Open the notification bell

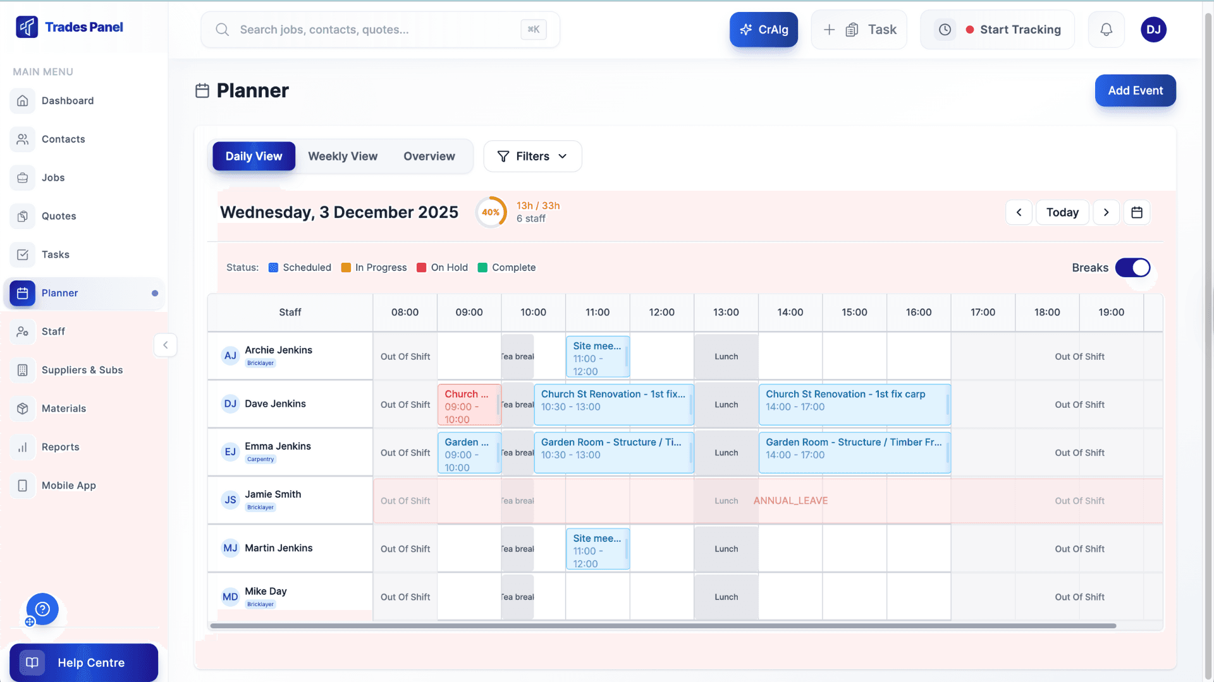[1105, 29]
